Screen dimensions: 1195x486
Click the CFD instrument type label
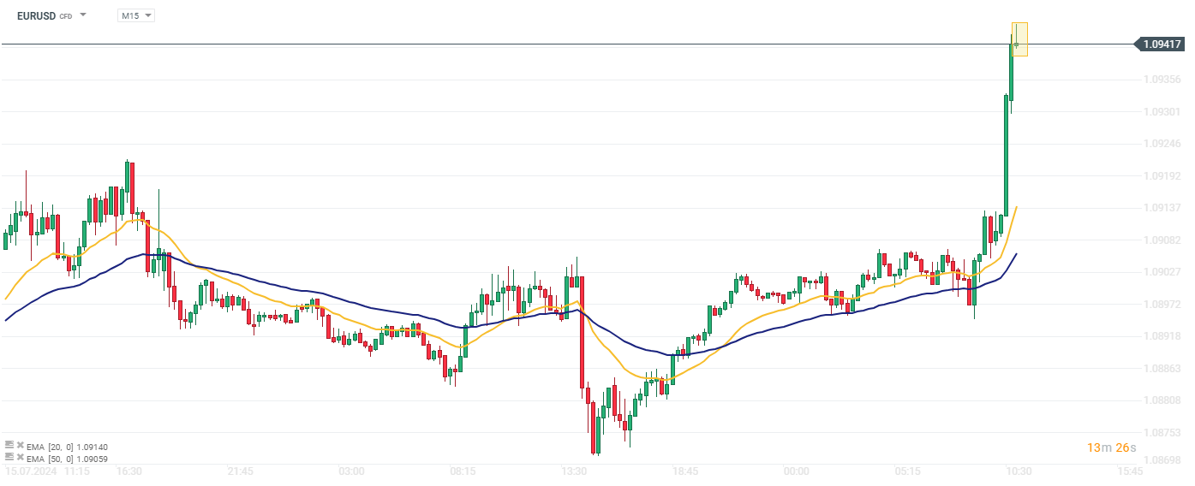(x=66, y=16)
